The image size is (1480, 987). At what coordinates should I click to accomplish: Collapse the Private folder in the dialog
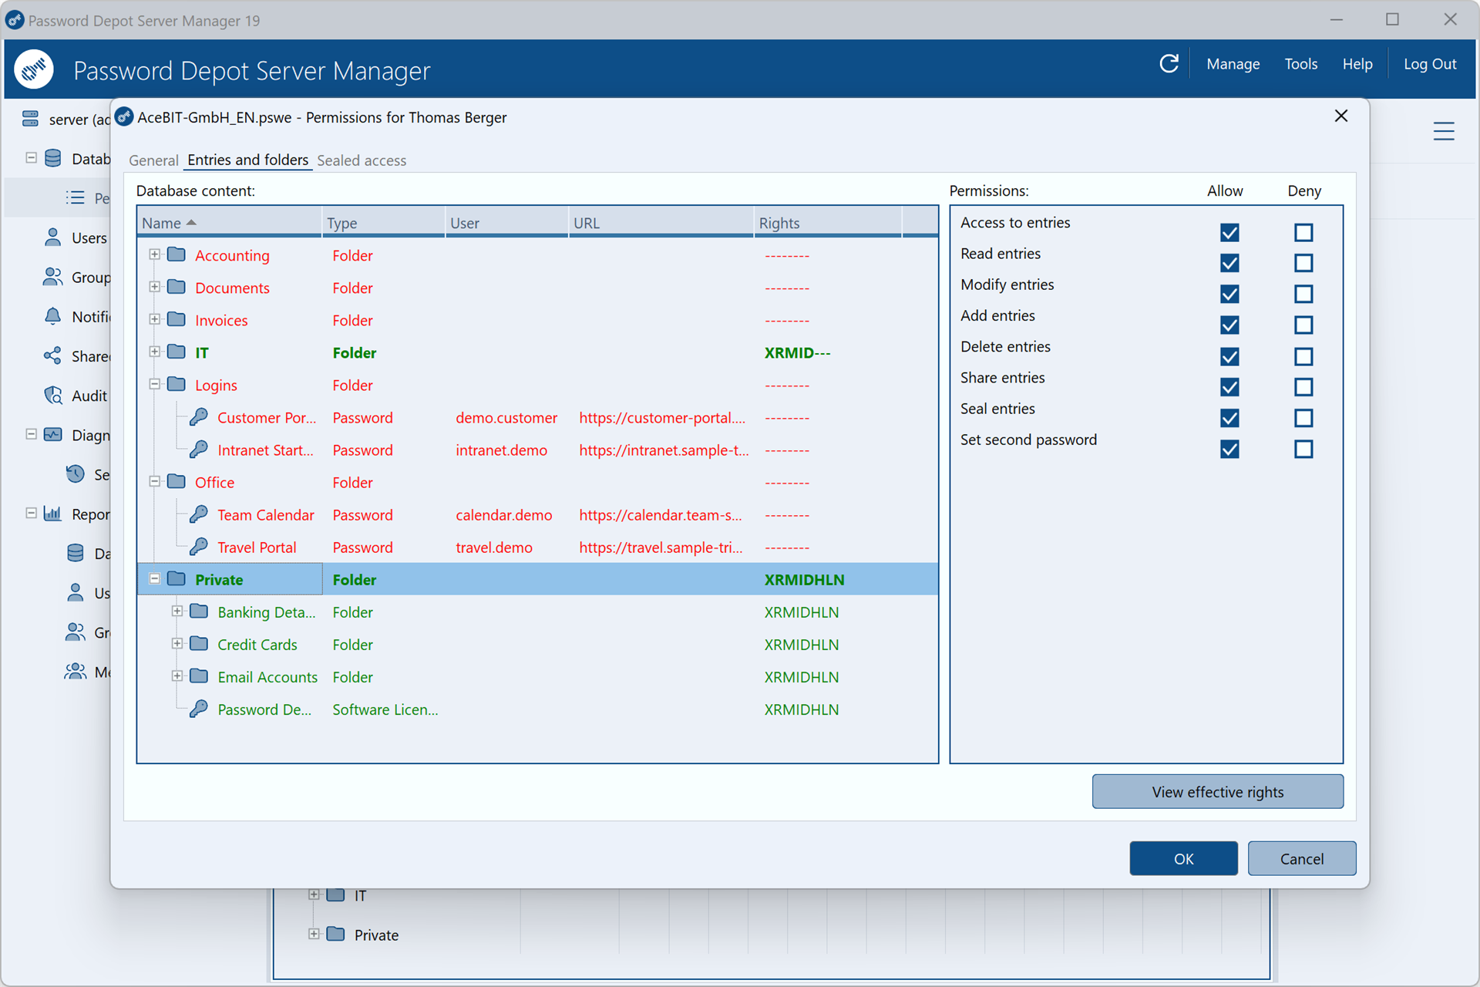[155, 578]
